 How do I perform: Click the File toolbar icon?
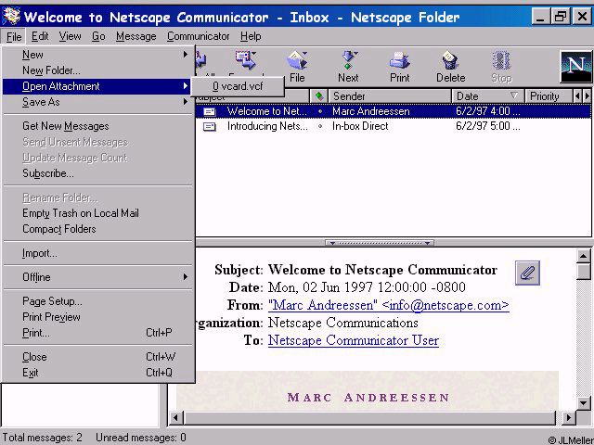click(x=297, y=60)
